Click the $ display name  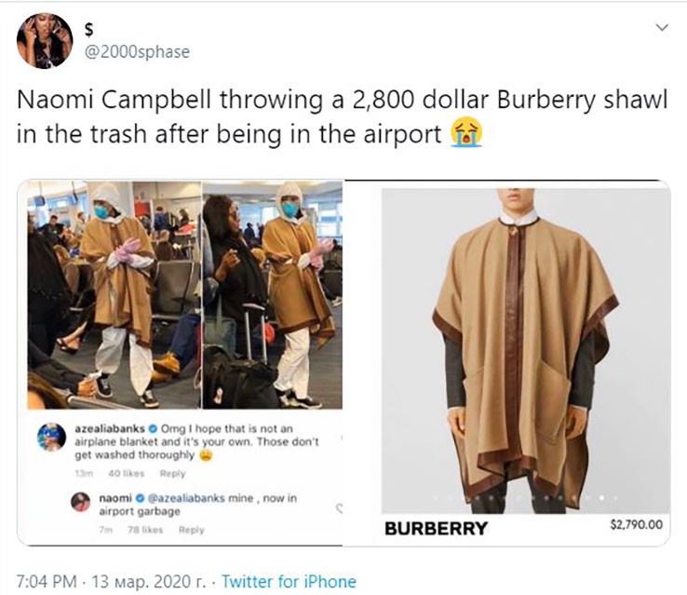tap(89, 30)
